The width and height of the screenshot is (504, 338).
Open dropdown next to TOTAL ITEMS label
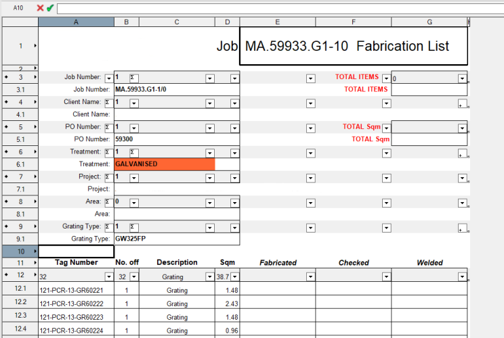click(386, 78)
